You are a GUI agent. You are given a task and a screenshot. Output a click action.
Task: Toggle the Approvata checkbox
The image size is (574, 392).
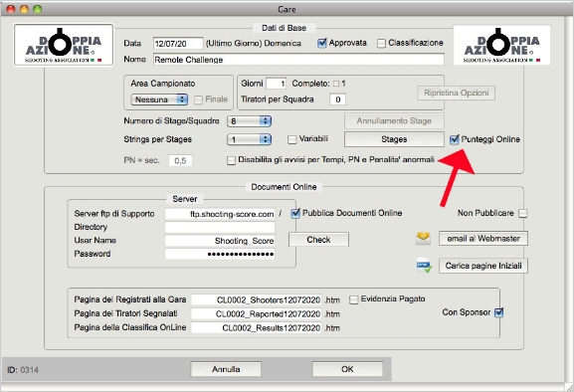pos(321,43)
